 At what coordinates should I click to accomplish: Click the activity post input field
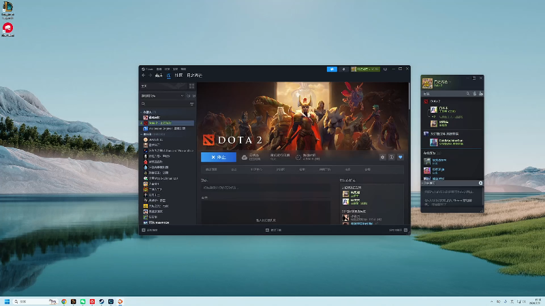266,188
